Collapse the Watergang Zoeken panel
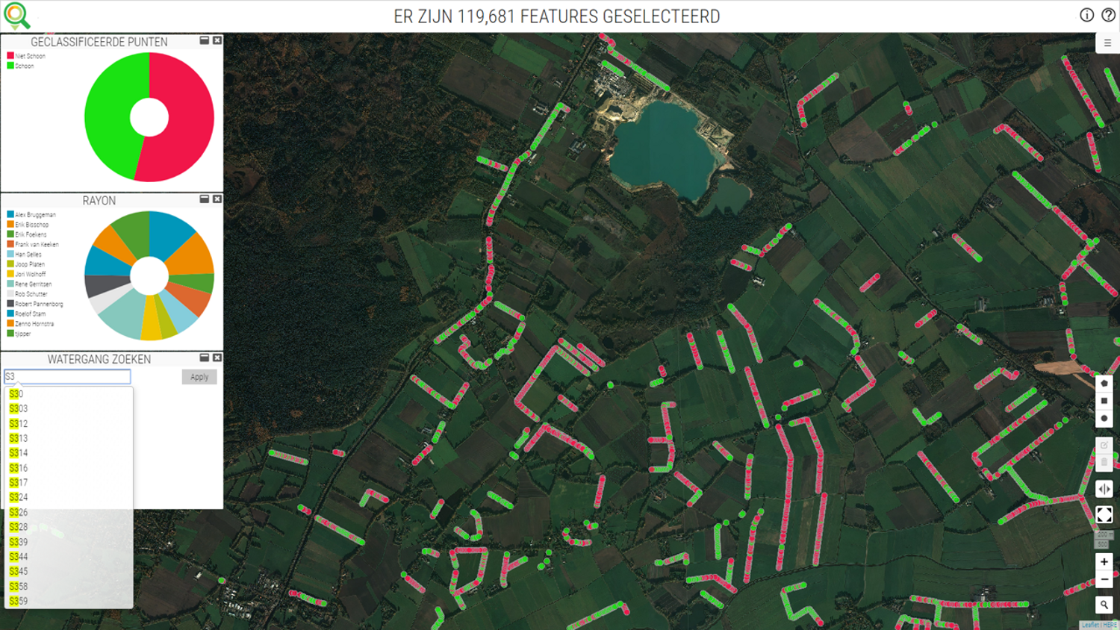The image size is (1120, 630). (204, 358)
